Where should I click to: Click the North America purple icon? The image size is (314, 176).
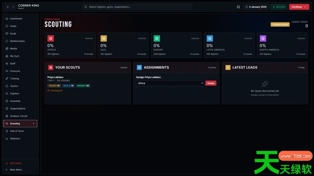[263, 39]
